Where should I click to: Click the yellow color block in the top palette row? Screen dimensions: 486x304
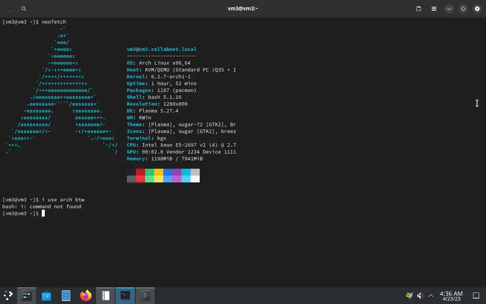pos(159,172)
